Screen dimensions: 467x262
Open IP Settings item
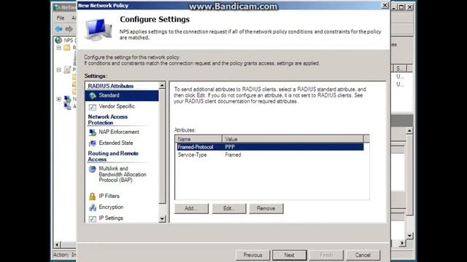pyautogui.click(x=110, y=218)
